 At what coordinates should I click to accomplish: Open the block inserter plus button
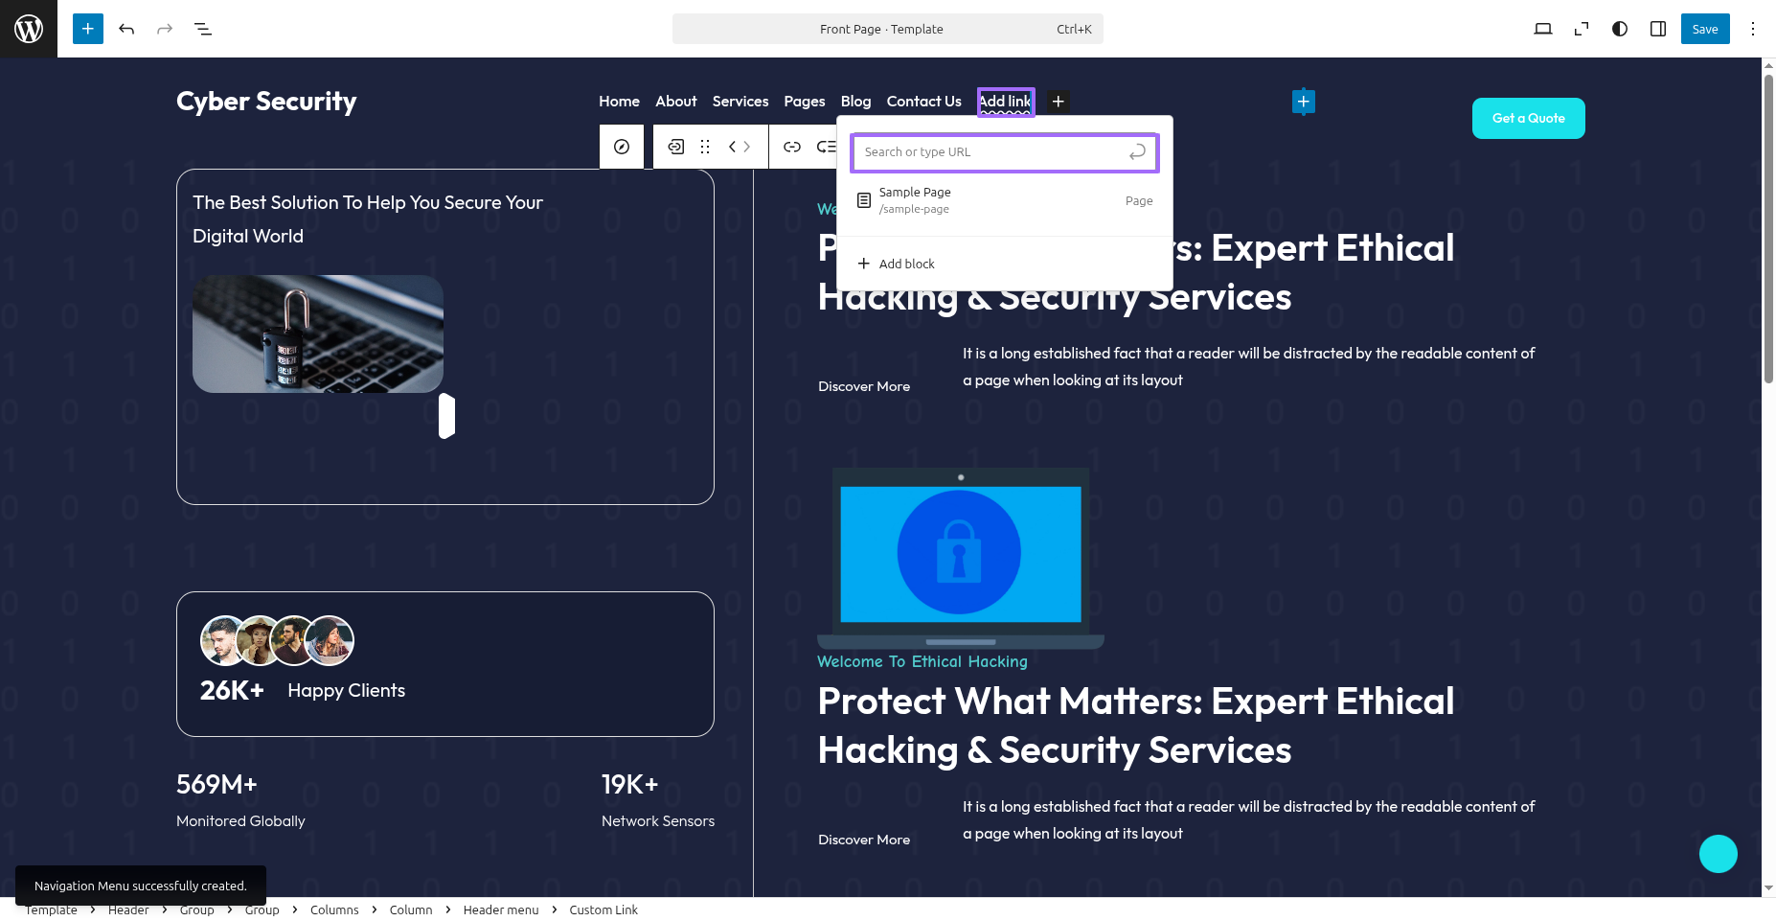click(x=88, y=29)
